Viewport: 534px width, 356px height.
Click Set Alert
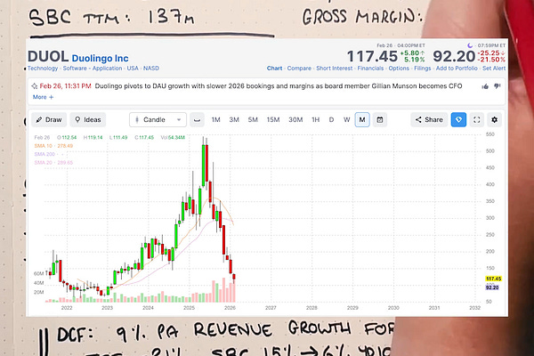pyautogui.click(x=494, y=69)
